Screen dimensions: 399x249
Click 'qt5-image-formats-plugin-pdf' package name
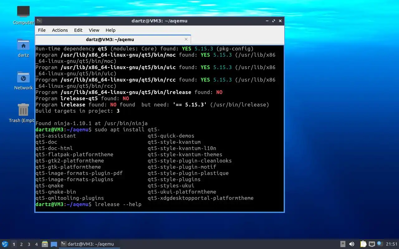click(x=79, y=173)
